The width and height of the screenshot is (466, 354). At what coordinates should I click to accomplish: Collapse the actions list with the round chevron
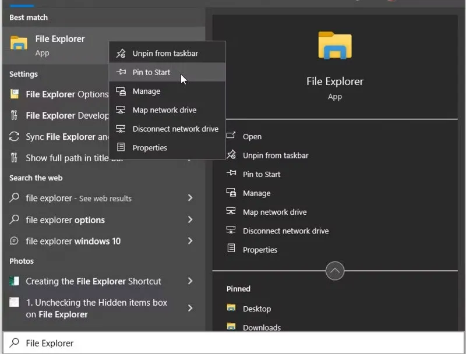click(x=335, y=271)
